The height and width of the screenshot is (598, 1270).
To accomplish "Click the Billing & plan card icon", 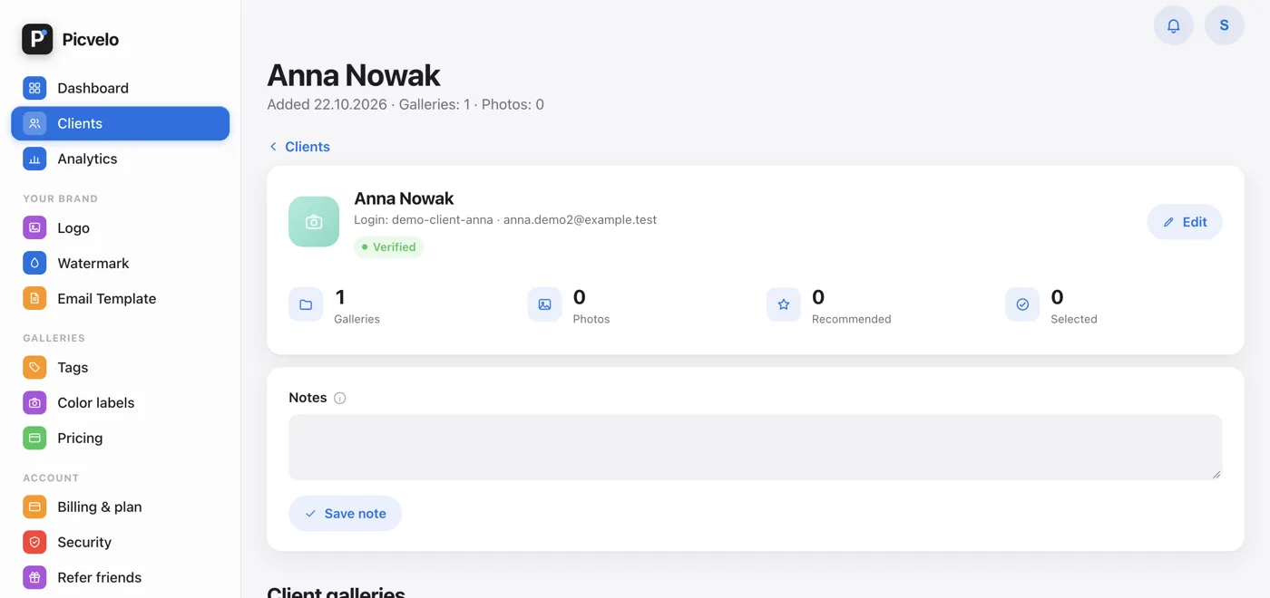I will [34, 506].
